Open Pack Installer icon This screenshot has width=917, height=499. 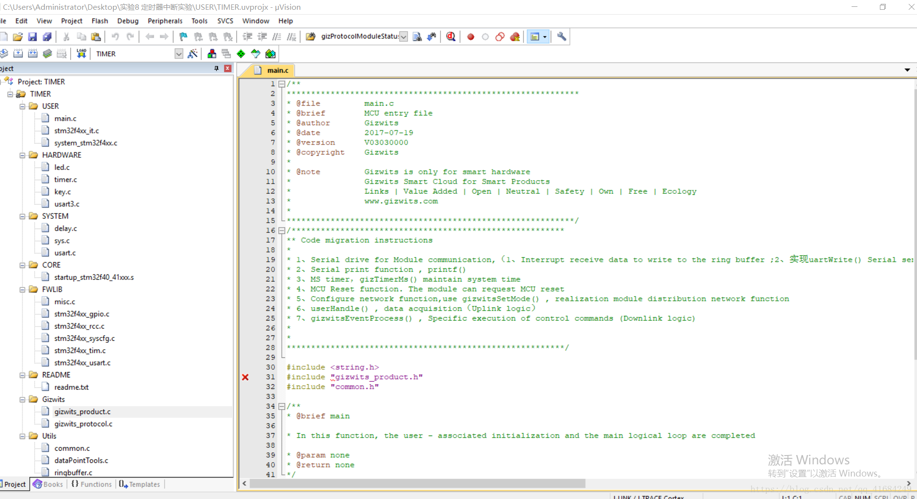tap(271, 54)
